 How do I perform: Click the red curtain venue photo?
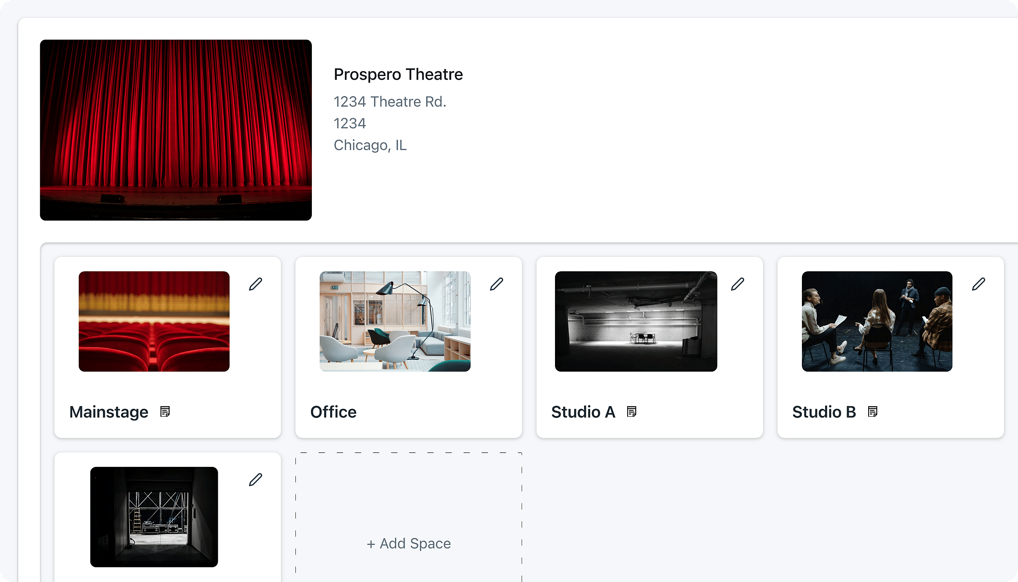pos(176,129)
